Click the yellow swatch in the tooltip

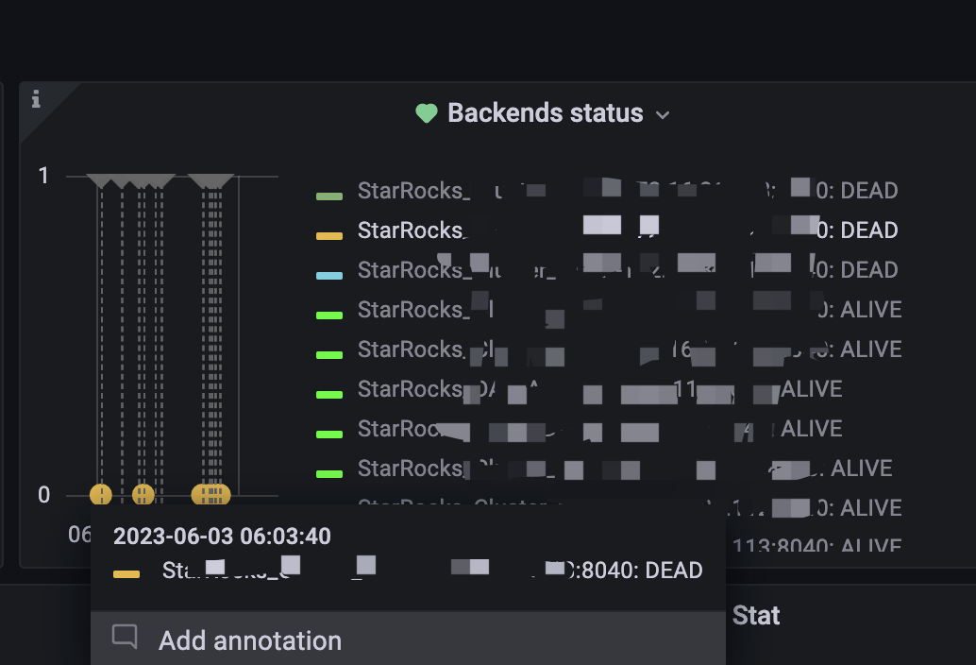(126, 574)
